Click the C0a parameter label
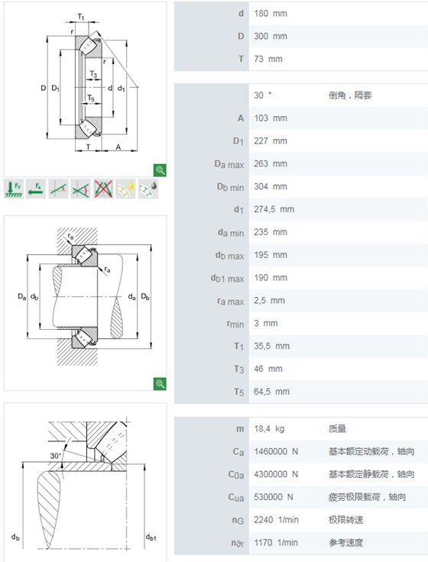The image size is (428, 562). [236, 475]
